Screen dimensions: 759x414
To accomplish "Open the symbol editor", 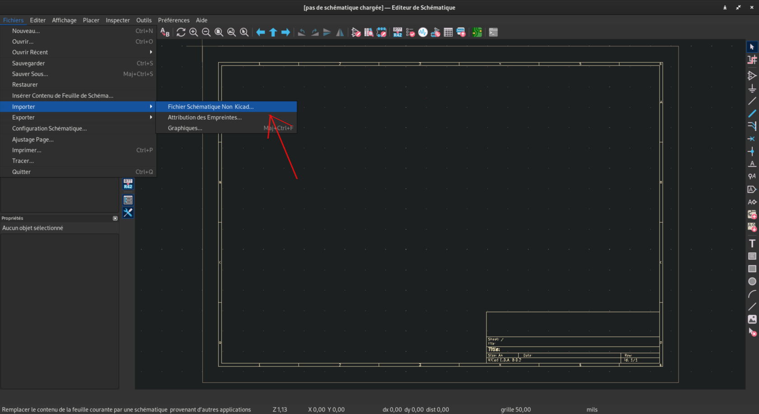I will [356, 33].
